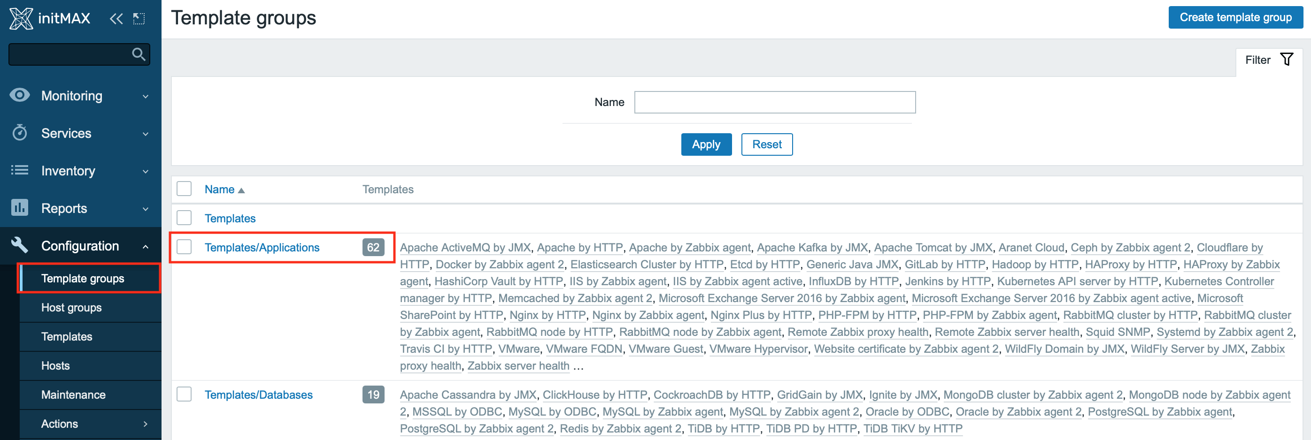
Task: Click the sidebar search input field
Action: coord(79,54)
